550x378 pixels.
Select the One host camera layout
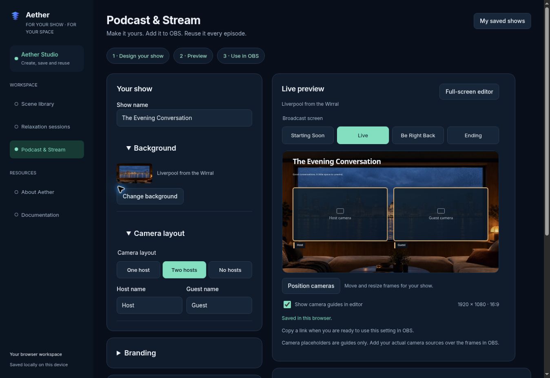point(138,270)
